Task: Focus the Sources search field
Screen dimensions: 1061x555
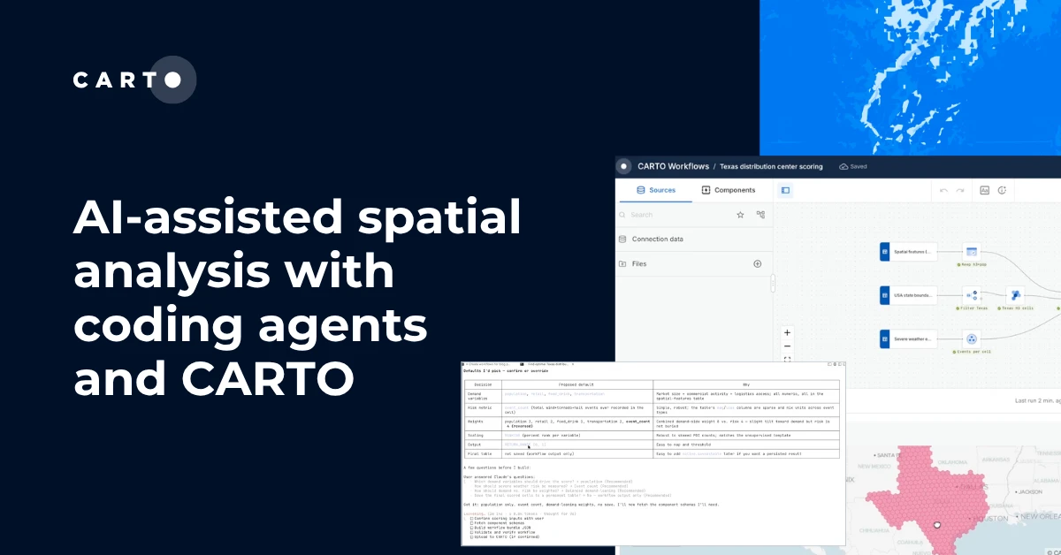Action: (x=676, y=215)
